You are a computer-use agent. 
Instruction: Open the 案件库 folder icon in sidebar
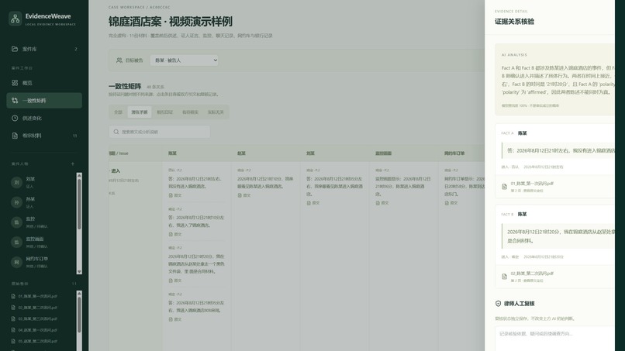(x=15, y=49)
